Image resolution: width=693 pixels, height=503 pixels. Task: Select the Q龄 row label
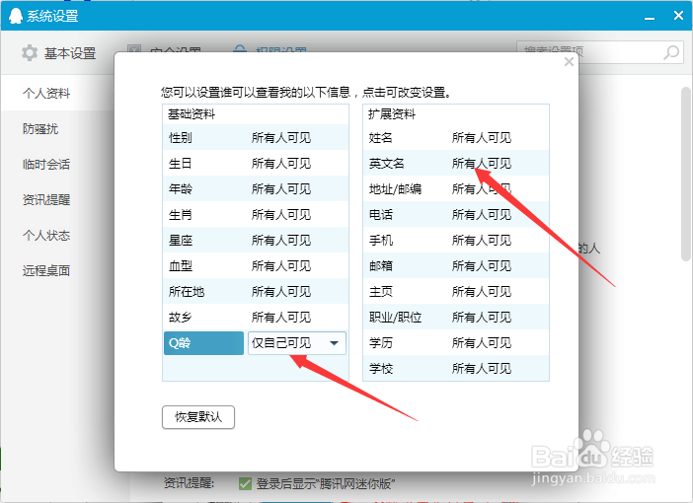[x=203, y=343]
